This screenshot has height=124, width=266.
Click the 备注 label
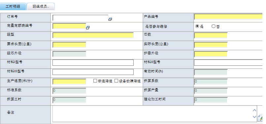[10, 112]
